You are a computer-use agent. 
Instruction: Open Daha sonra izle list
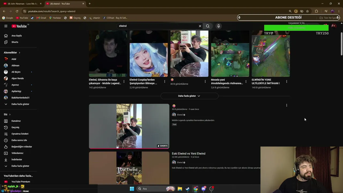coord(19,140)
